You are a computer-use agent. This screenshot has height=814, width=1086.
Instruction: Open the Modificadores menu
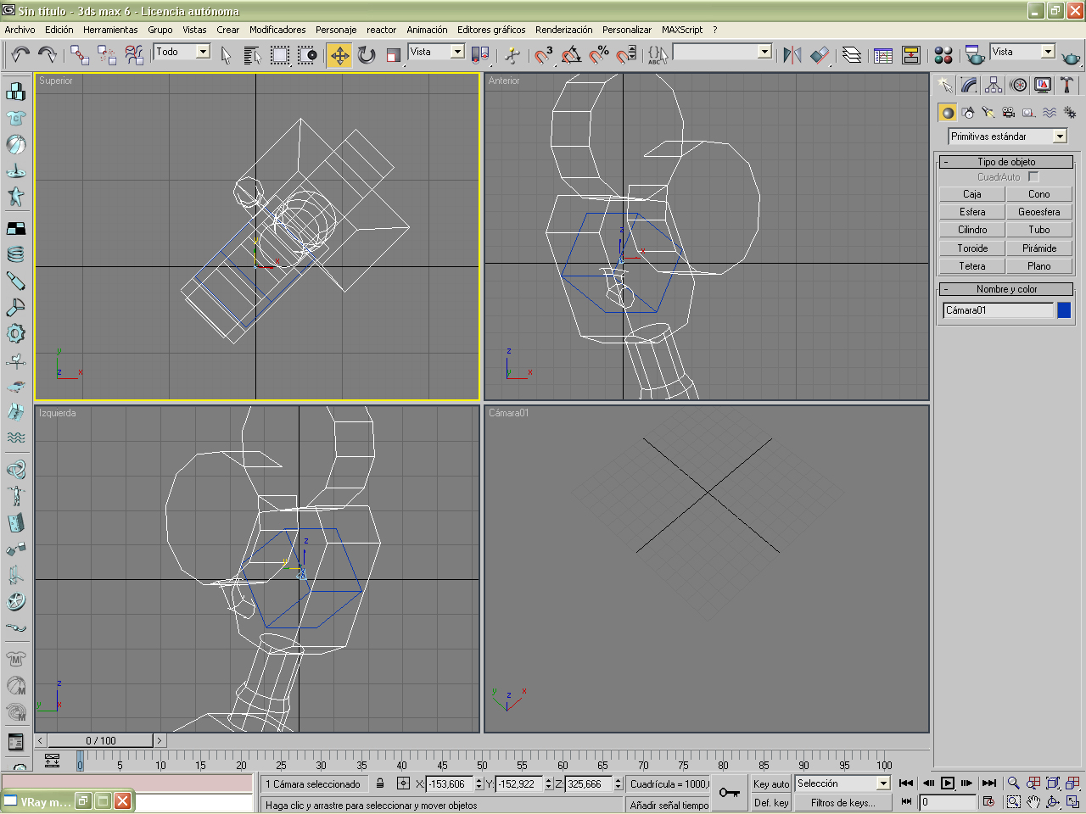pos(277,30)
